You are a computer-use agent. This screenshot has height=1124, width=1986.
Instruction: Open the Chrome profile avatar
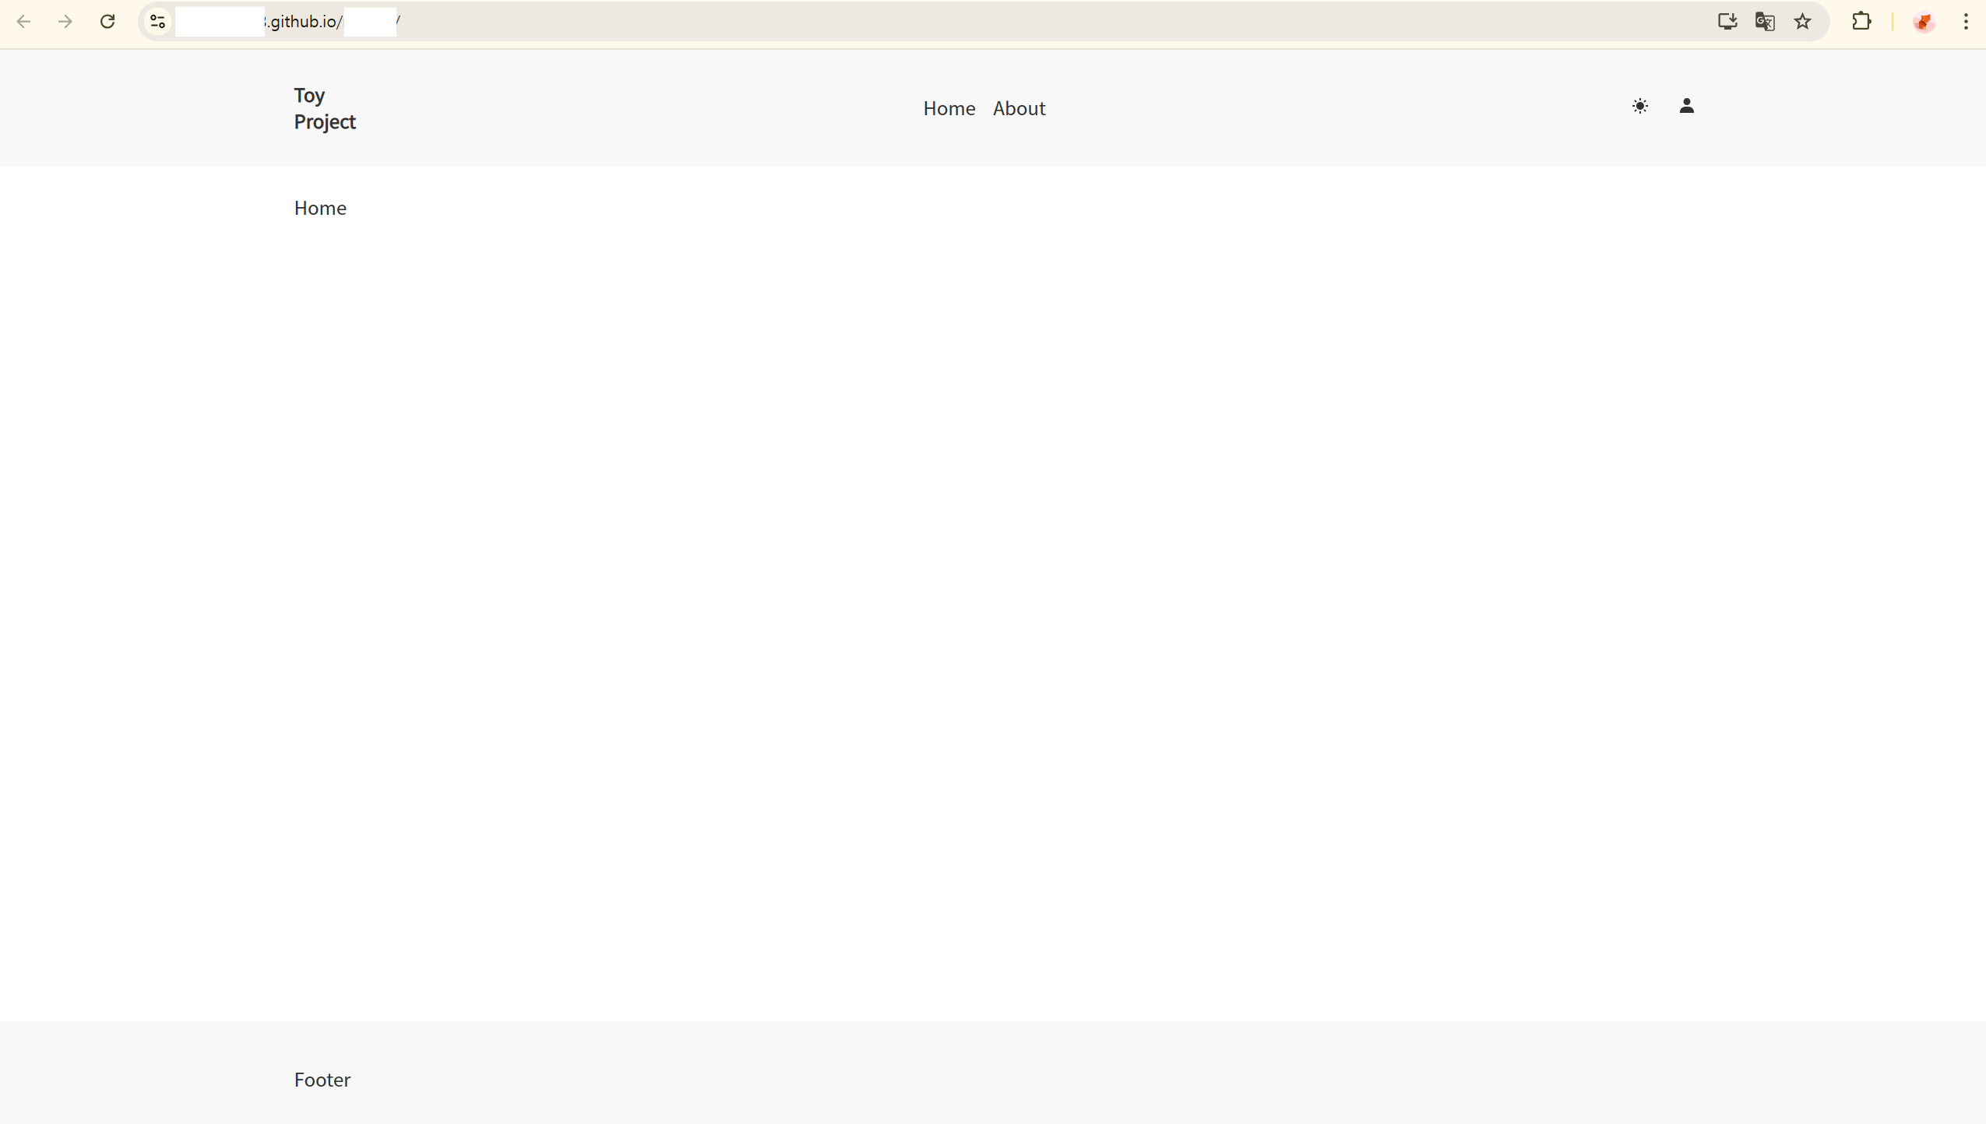point(1924,21)
